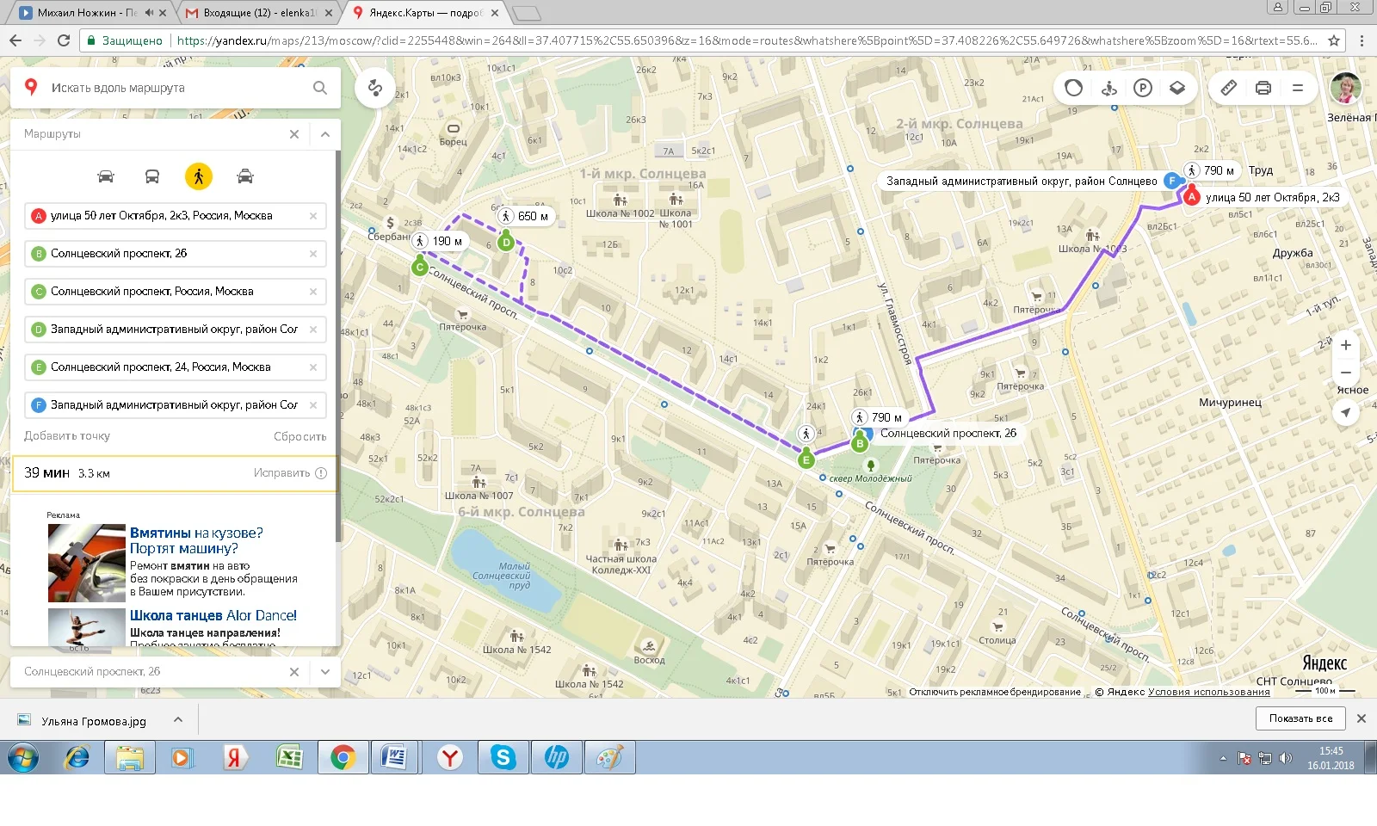Click Условия использования link

(1208, 692)
